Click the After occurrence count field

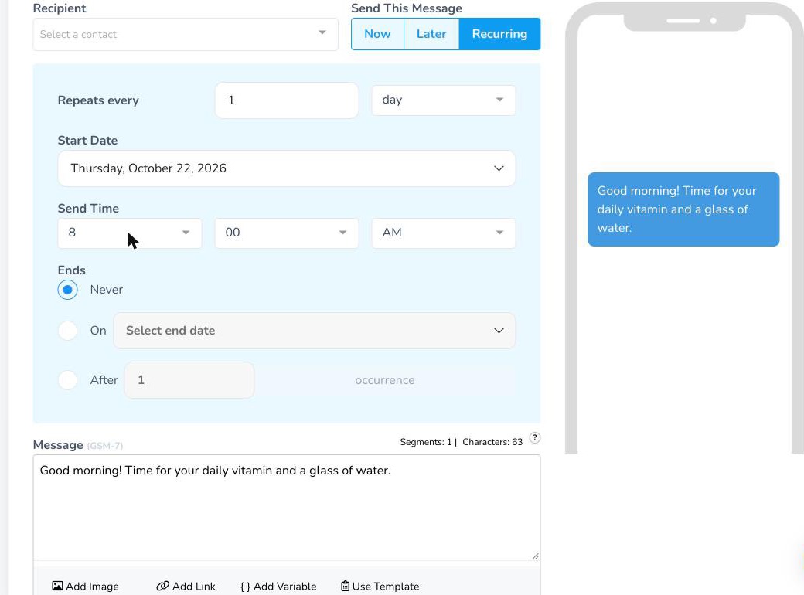pyautogui.click(x=189, y=380)
